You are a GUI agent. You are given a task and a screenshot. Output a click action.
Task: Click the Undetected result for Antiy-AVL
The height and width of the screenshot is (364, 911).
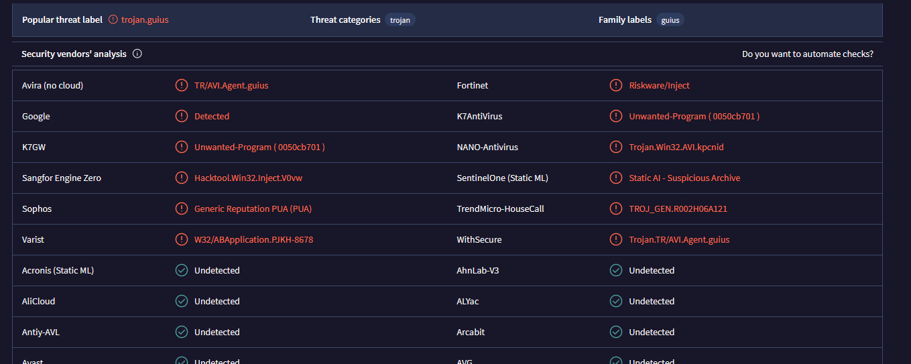click(217, 332)
